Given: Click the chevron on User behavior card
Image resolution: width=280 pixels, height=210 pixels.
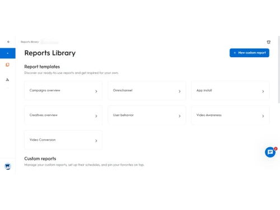Looking at the screenshot, I should (180, 116).
